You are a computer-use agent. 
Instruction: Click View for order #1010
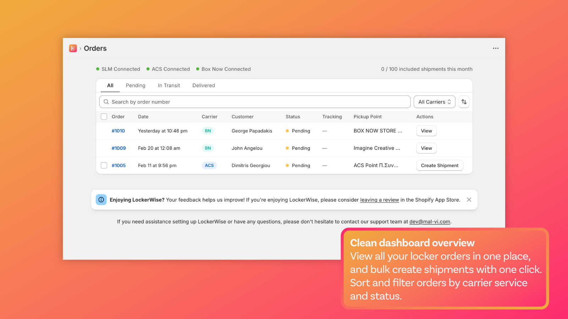point(426,131)
